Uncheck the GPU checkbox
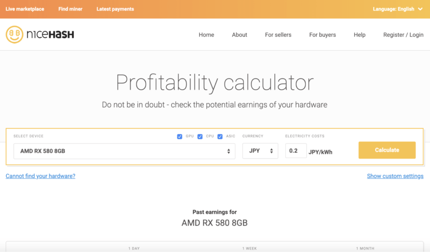Viewport: 430px width, 252px height. tap(180, 136)
